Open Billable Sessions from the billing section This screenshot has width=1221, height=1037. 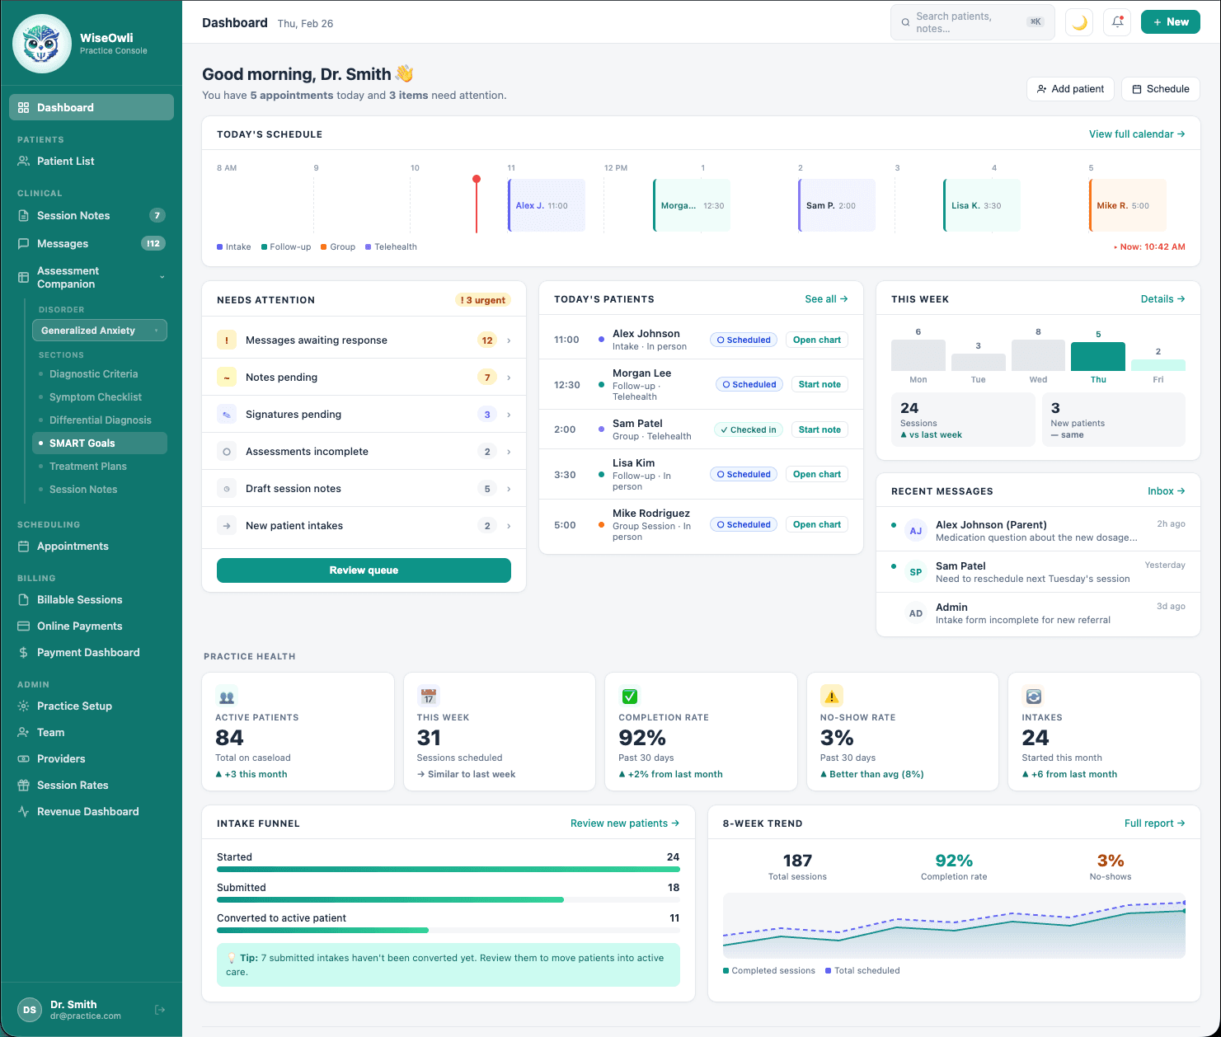click(23, 599)
